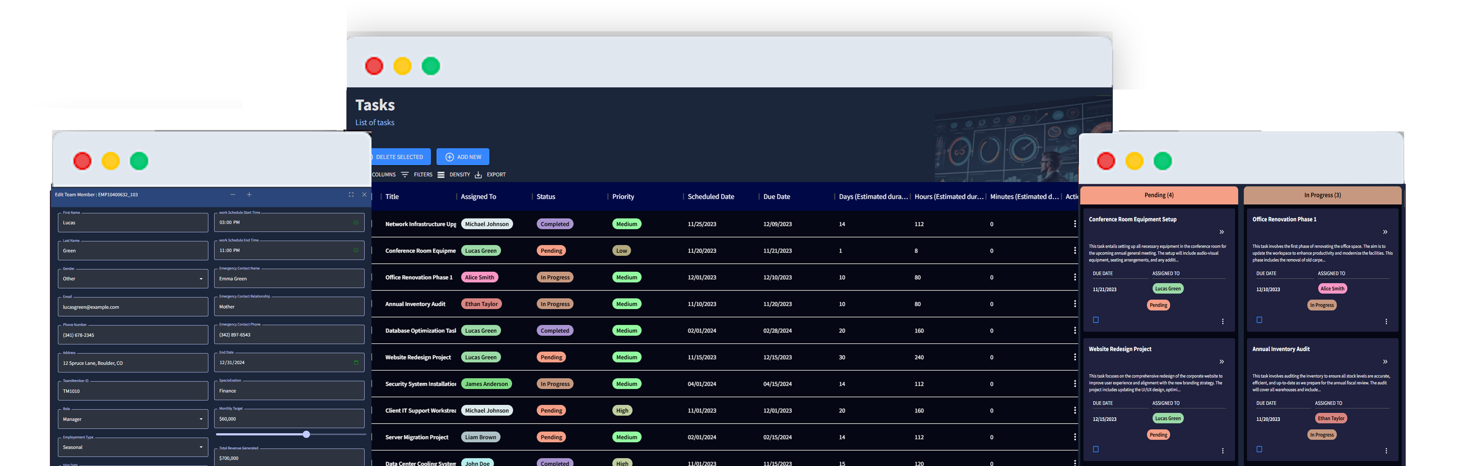Check the checkbox on Annual Inventory Audit card
1457x466 pixels.
click(x=1259, y=450)
